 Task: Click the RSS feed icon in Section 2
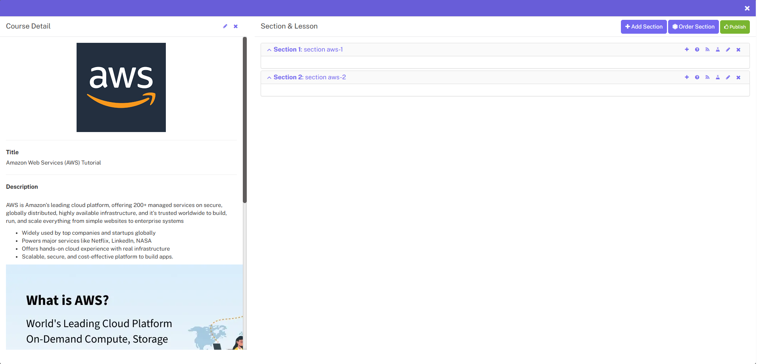(x=707, y=77)
